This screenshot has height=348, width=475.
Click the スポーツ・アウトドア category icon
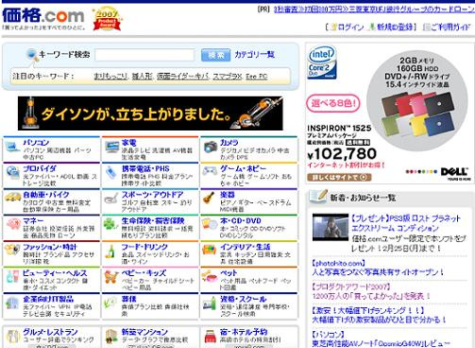pos(111,199)
